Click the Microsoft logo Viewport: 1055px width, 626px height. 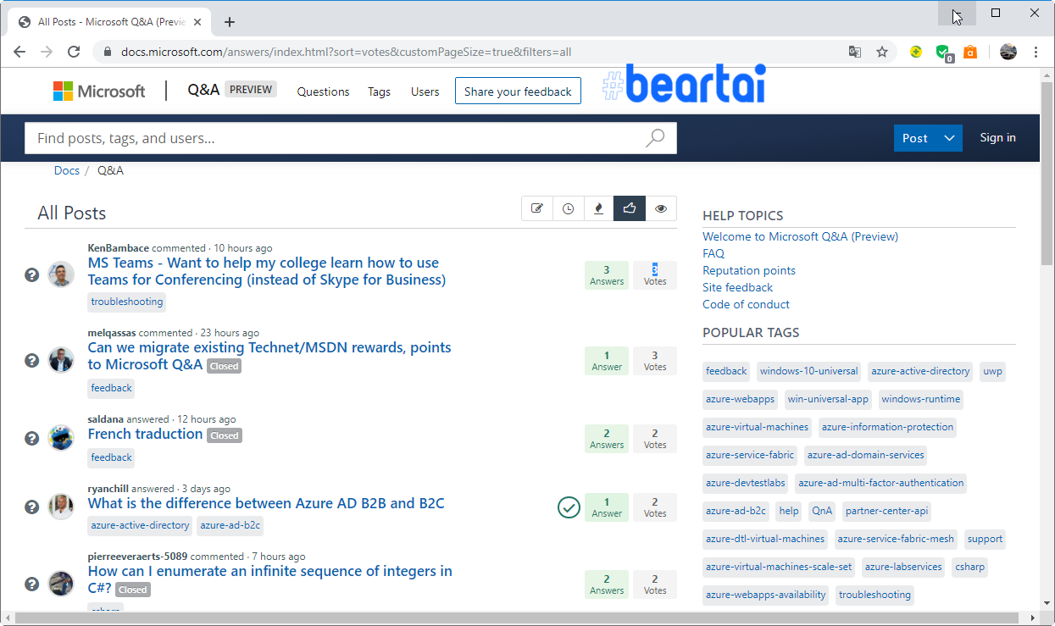click(x=99, y=91)
